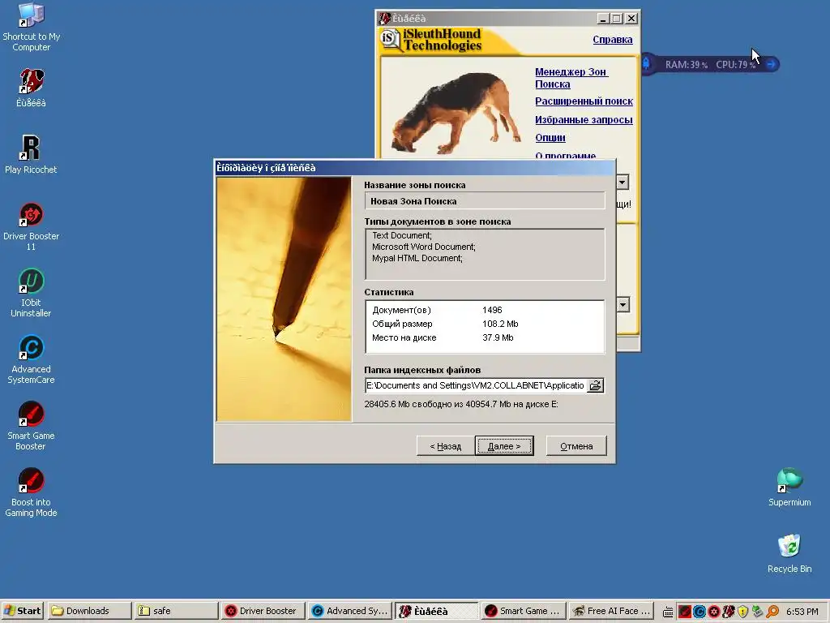The image size is (830, 623).
Task: Click the CPU:79% readout
Action: point(735,65)
